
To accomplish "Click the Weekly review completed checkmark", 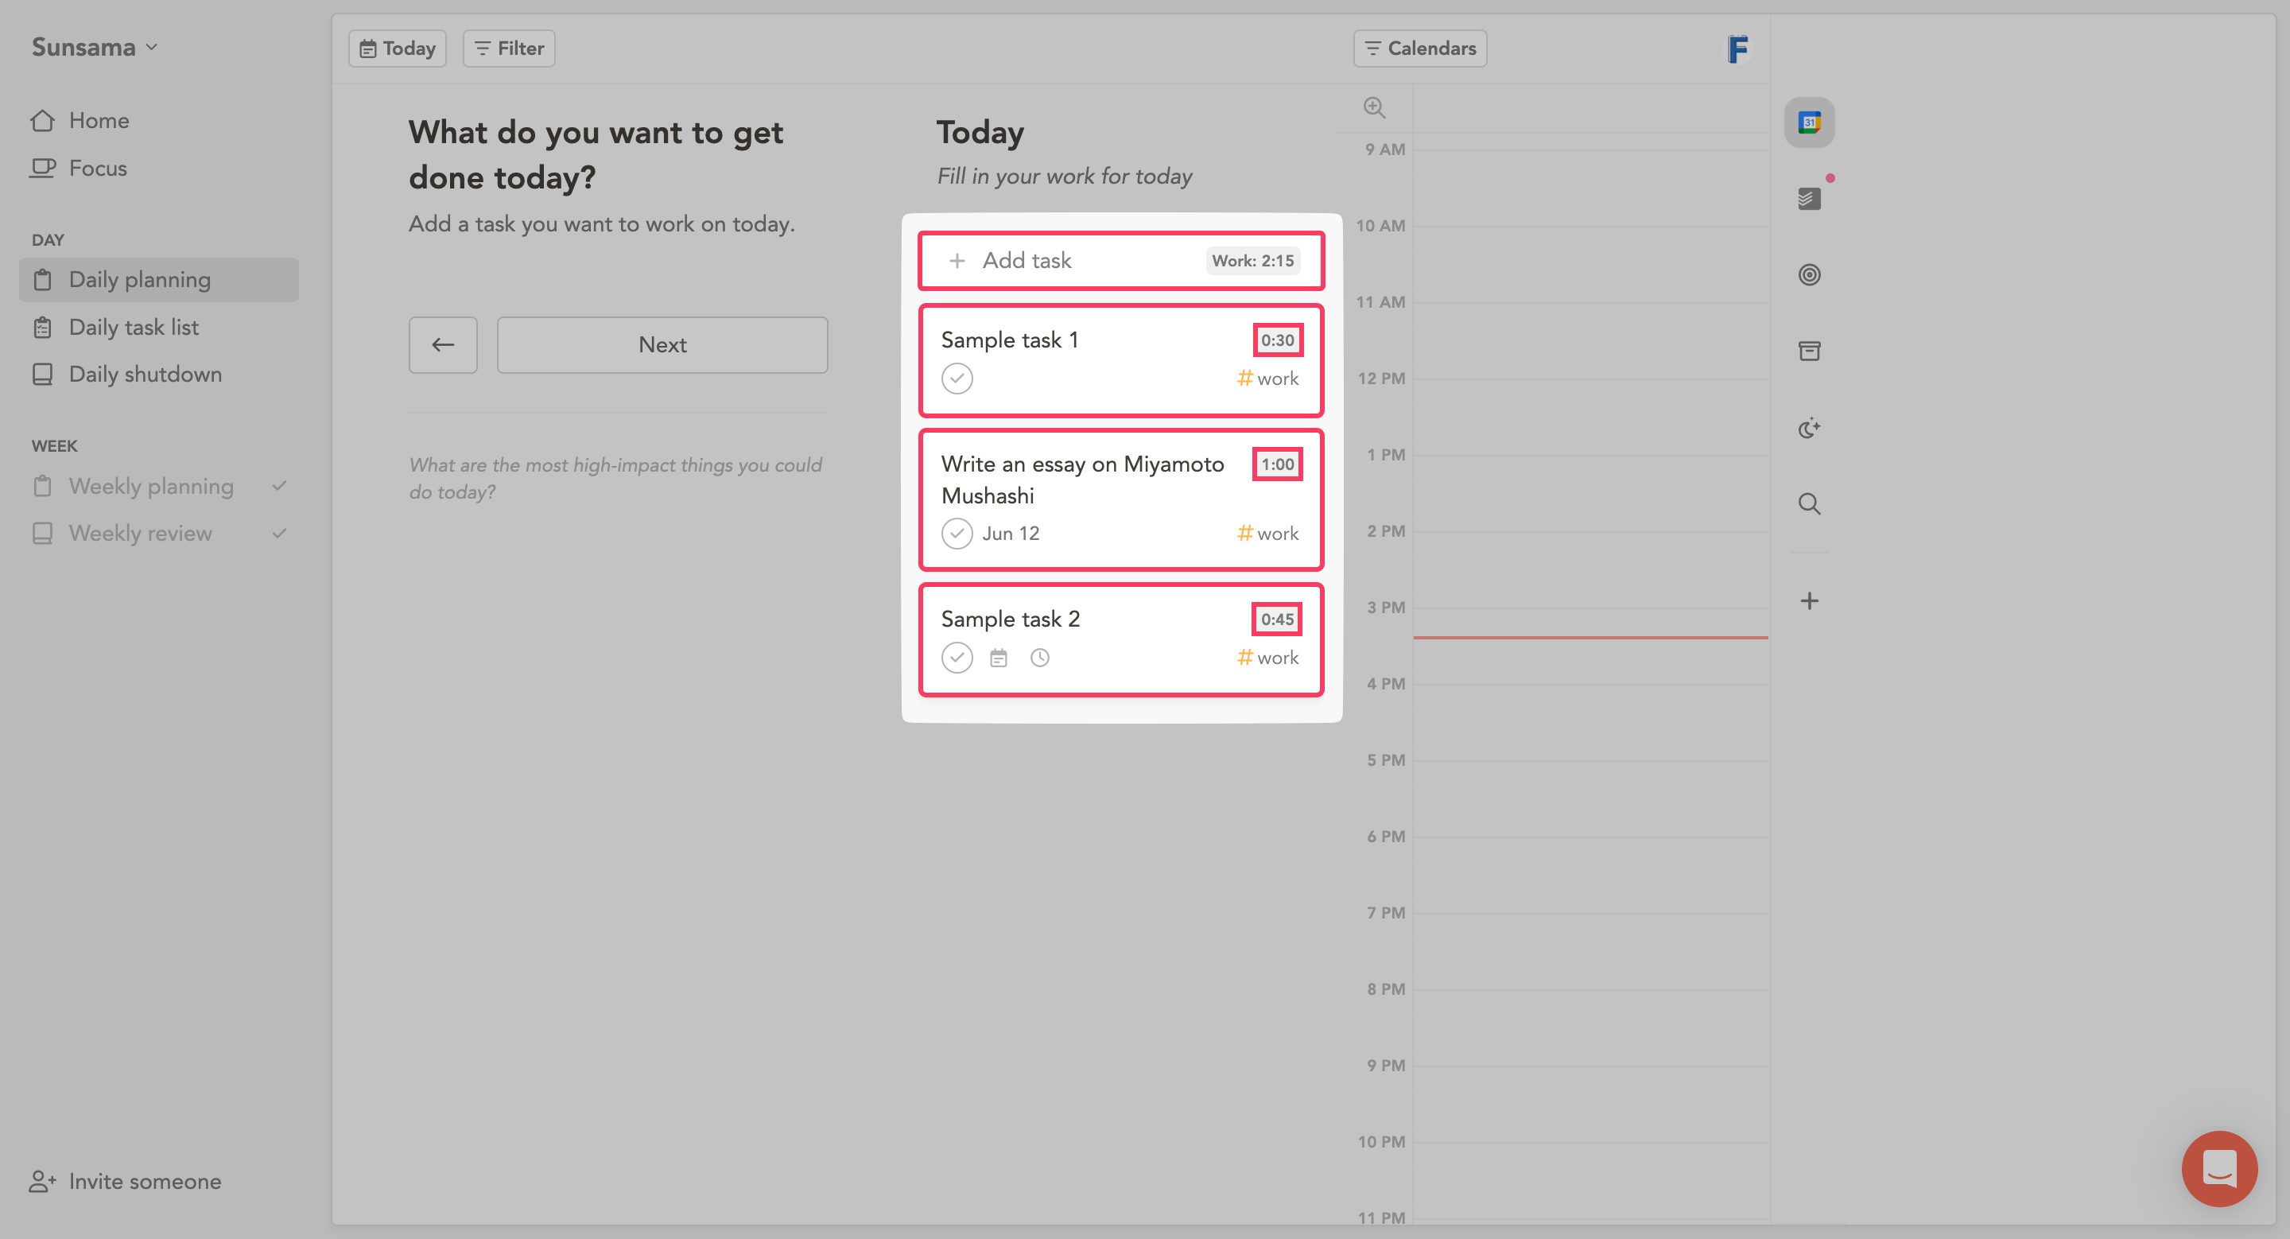I will pyautogui.click(x=279, y=534).
